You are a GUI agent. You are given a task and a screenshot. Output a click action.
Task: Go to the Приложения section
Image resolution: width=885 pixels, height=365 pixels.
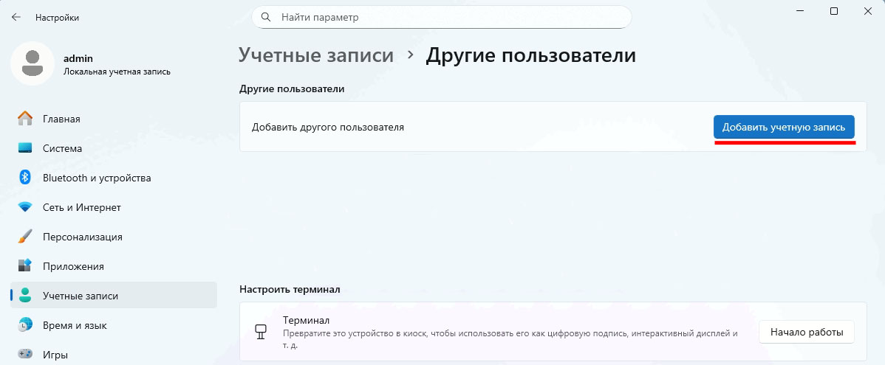pos(114,266)
